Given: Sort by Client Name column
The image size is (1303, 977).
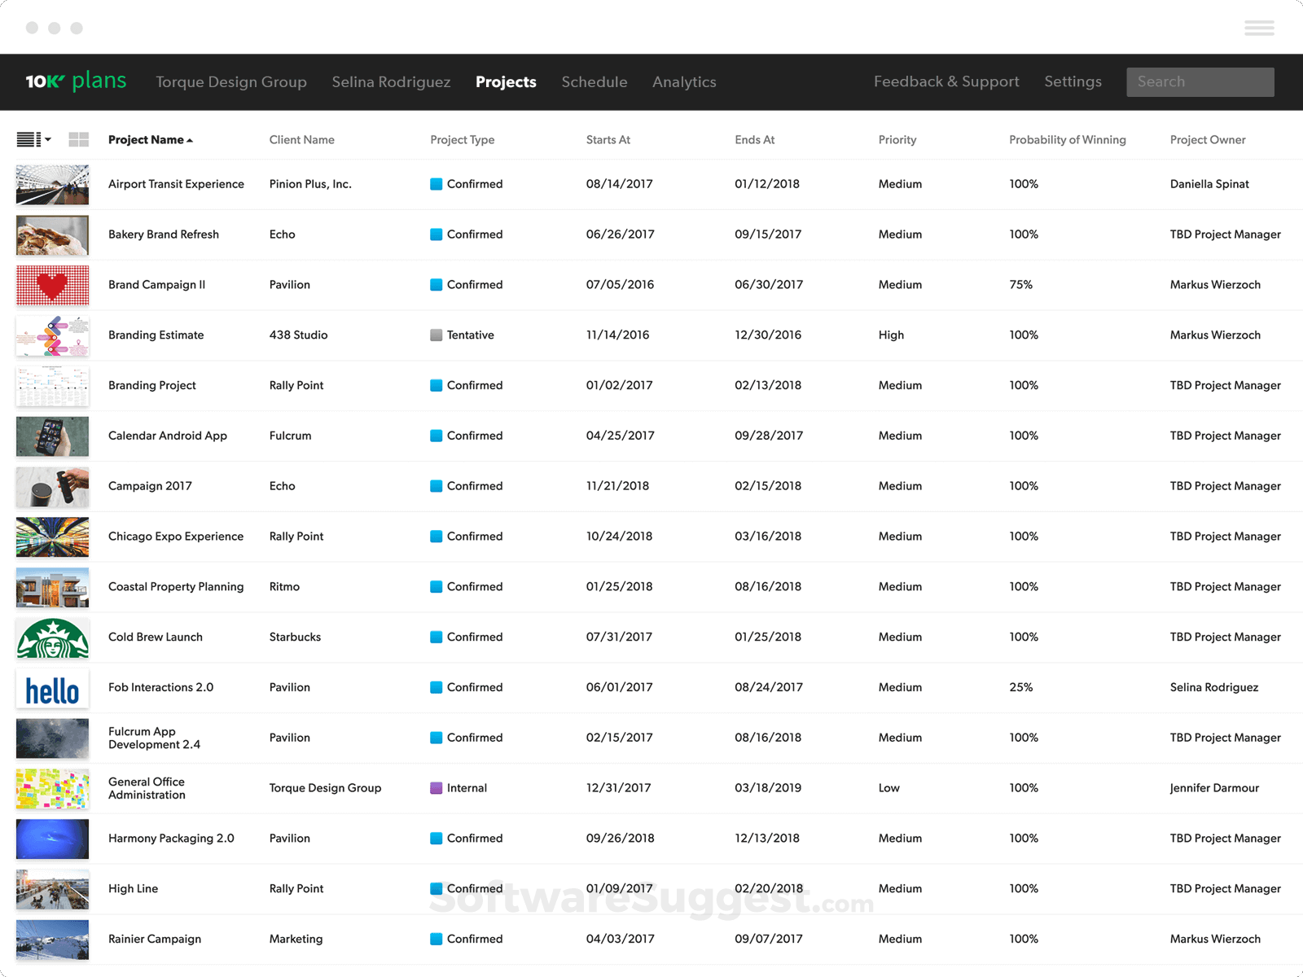Looking at the screenshot, I should coord(301,140).
